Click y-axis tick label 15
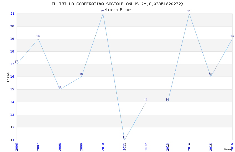This screenshot has height=152, width=235. click(12, 89)
